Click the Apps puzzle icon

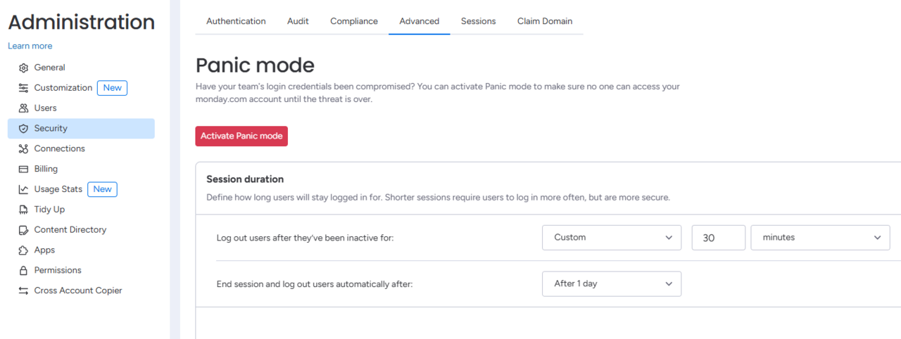point(23,250)
